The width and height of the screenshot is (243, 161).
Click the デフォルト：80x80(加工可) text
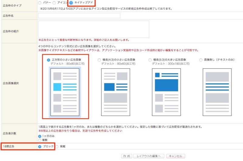point(67,64)
